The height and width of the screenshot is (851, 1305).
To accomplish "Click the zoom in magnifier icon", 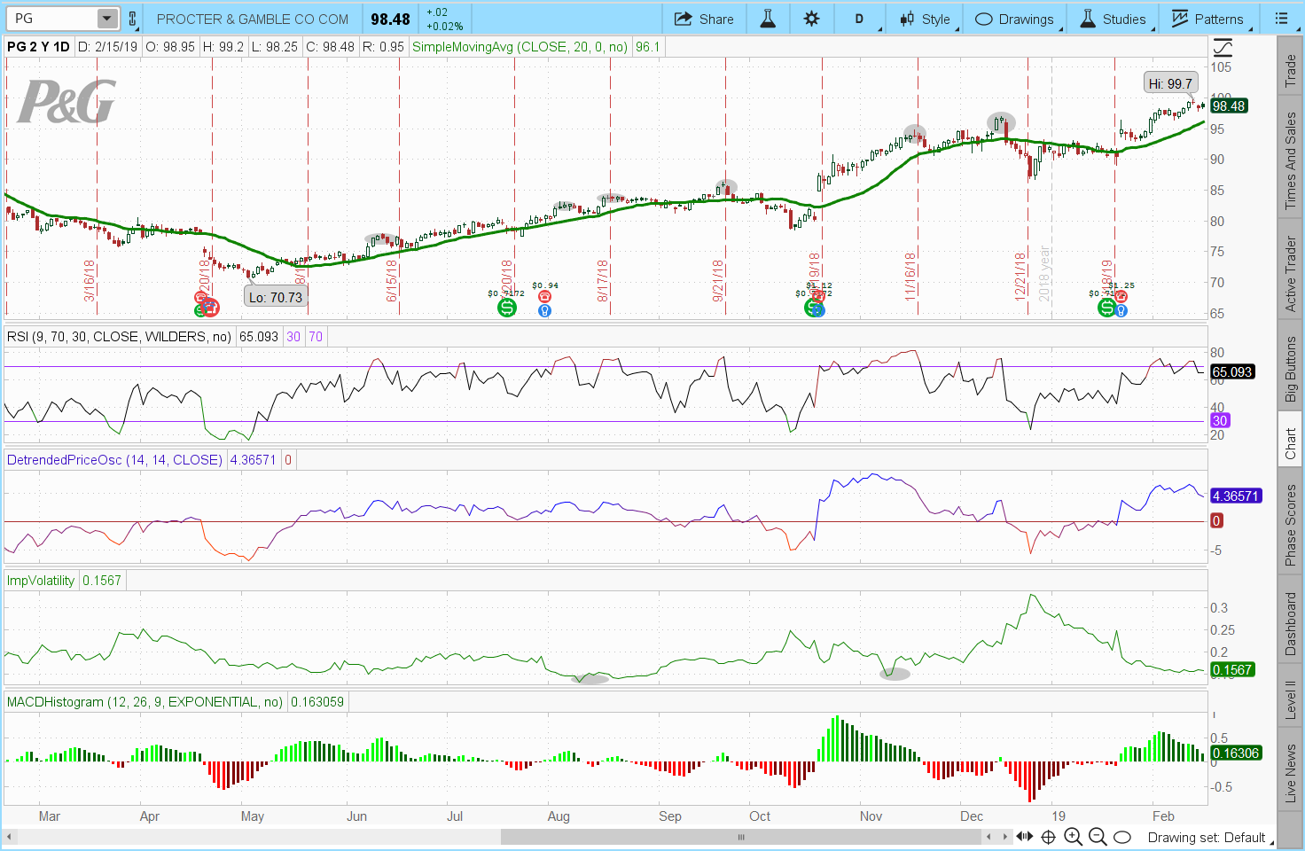I will pos(1073,837).
